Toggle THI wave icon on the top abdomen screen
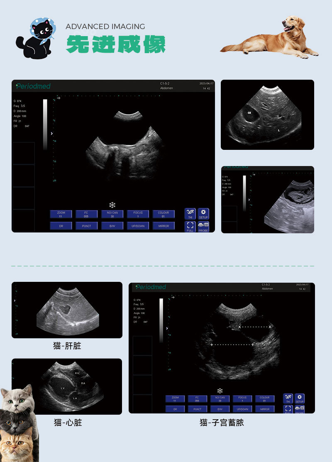The image size is (332, 462). click(x=190, y=214)
